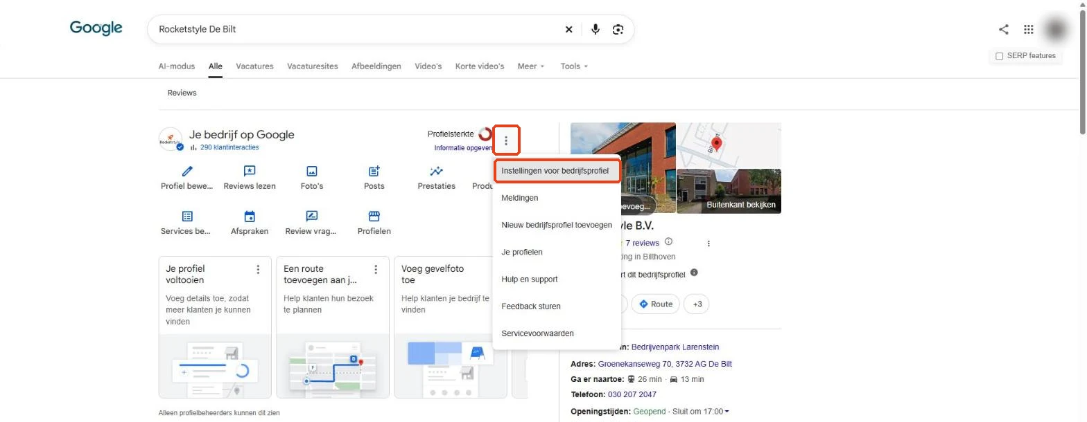1087x422 pixels.
Task: Switch to Vacaturesites tab
Action: point(313,66)
